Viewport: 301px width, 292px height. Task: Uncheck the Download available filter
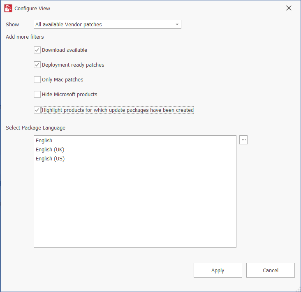[37, 50]
